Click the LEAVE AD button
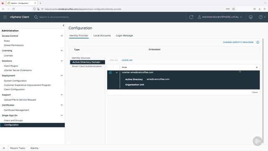 127,60
